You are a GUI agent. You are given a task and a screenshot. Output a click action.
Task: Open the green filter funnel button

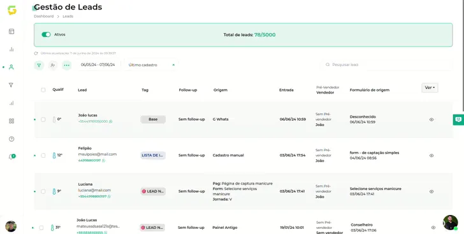[39, 65]
